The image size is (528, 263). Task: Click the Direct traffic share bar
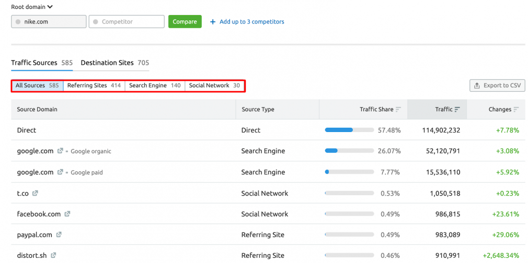coord(349,130)
